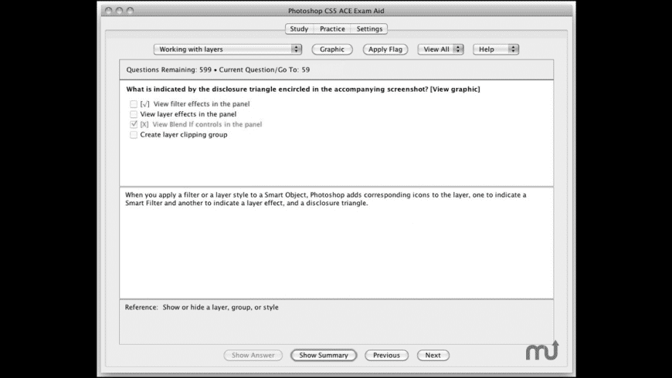Click the Show Summary button
Image resolution: width=672 pixels, height=378 pixels.
coord(324,356)
